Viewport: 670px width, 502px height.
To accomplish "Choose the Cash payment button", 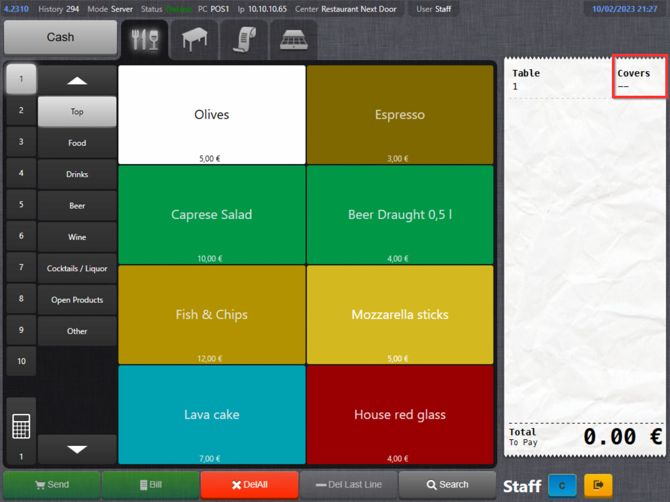I will (61, 37).
